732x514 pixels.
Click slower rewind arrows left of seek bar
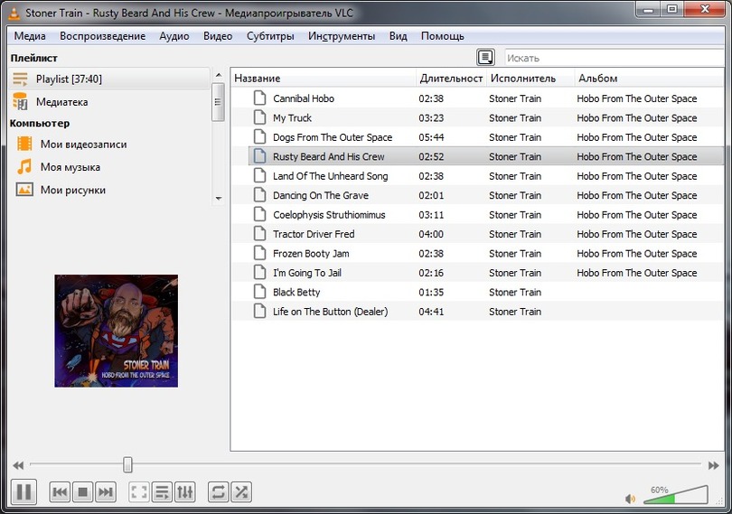(x=18, y=465)
